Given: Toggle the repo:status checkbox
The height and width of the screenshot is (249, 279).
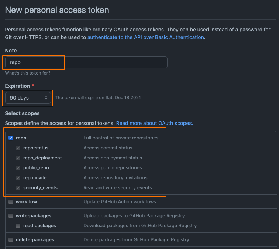Looking at the screenshot, I should (x=18, y=148).
